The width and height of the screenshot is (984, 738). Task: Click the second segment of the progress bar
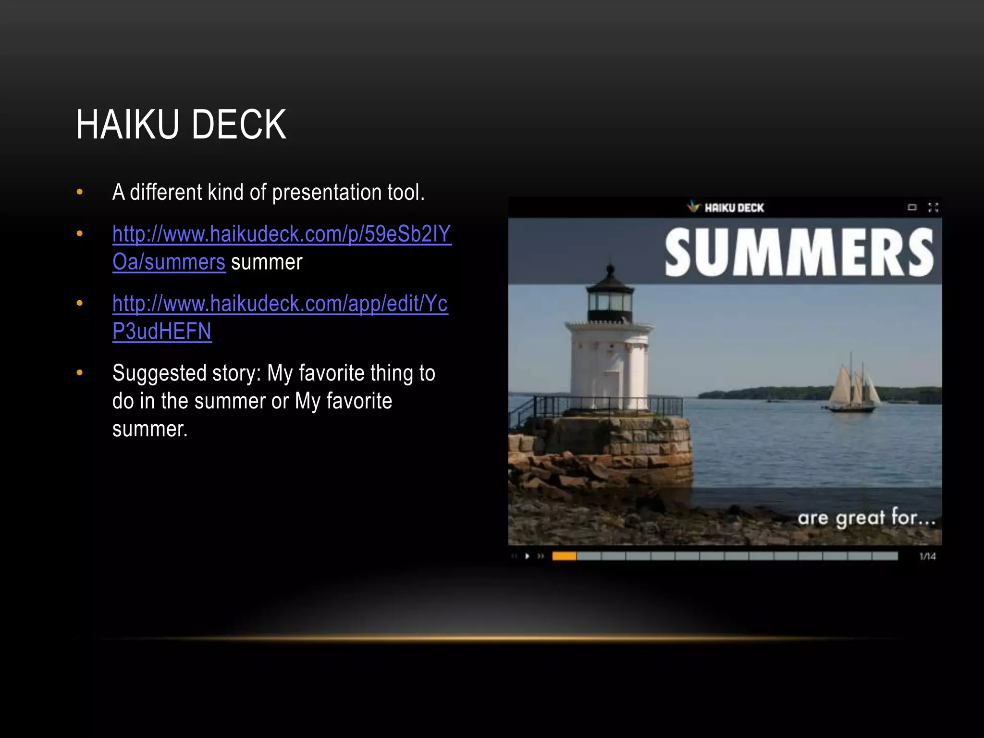click(589, 556)
